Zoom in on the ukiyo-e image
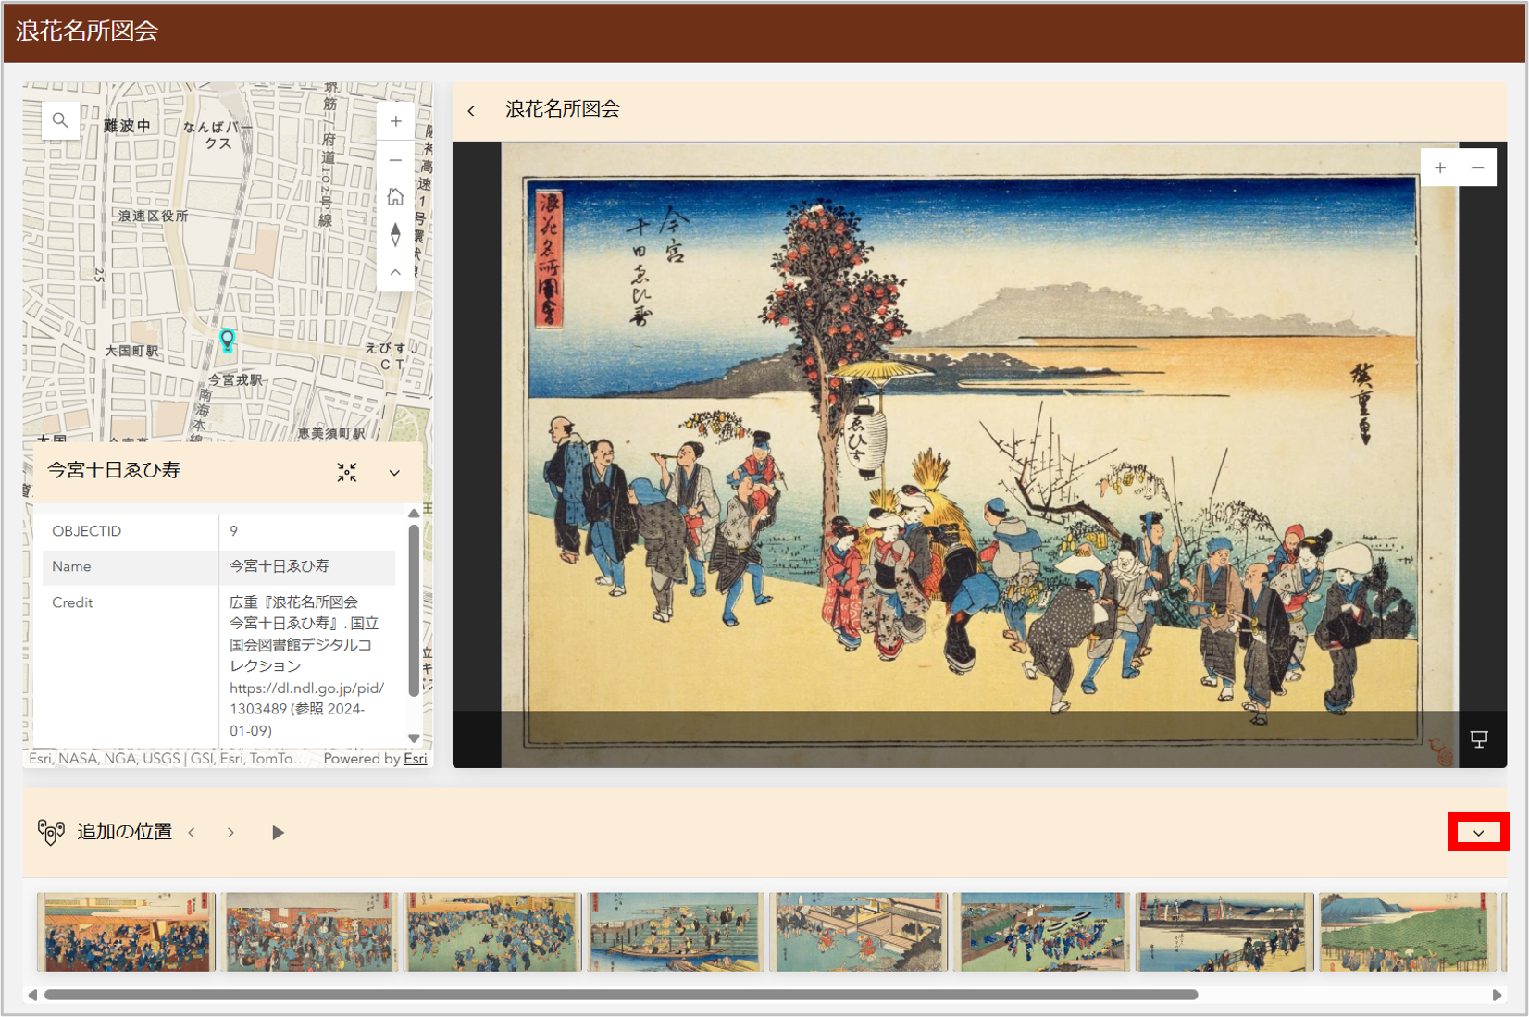The image size is (1529, 1017). (x=1440, y=167)
